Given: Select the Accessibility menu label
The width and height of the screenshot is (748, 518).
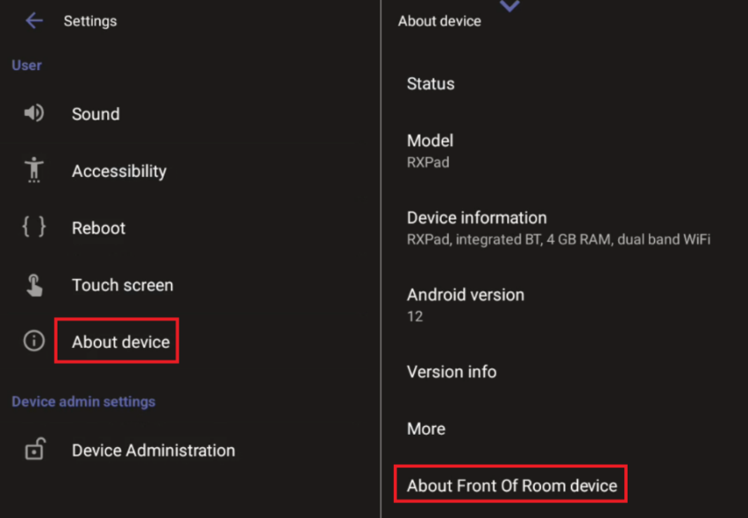Looking at the screenshot, I should (119, 171).
